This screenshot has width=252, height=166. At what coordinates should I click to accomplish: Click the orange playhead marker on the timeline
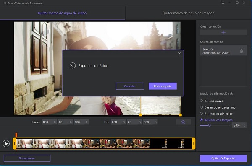[x=16, y=135]
